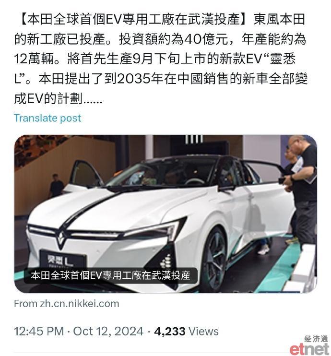This screenshot has width=331, height=356.
Task: Open the zh.cn.nikkei.com source link
Action: click(67, 304)
